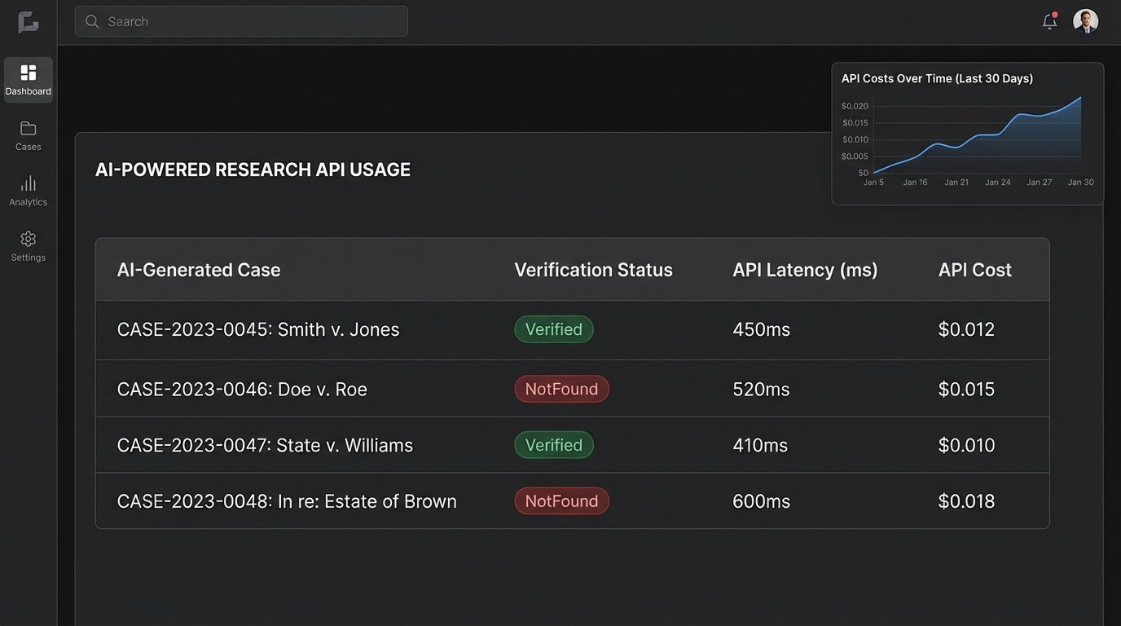
Task: Select CASE-2023-0045: Smith v. Jones row
Action: [x=258, y=329]
